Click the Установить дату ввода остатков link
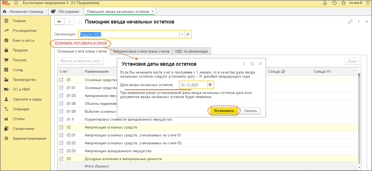Image resolution: width=372 pixels, height=171 pixels. [x=80, y=43]
